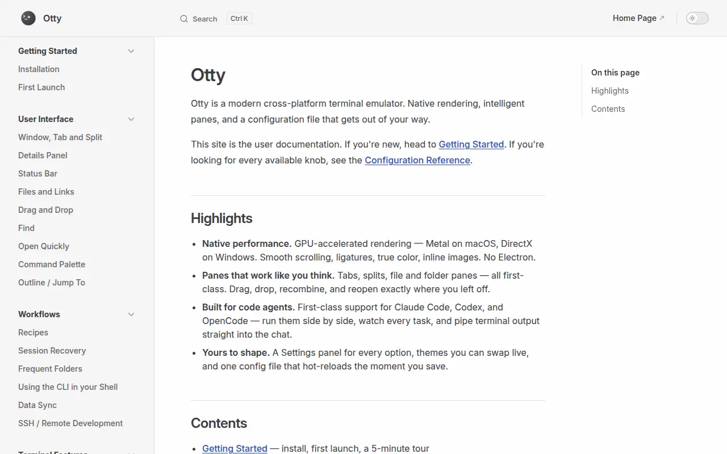
Task: Open Drag and Drop page
Action: pyautogui.click(x=45, y=210)
